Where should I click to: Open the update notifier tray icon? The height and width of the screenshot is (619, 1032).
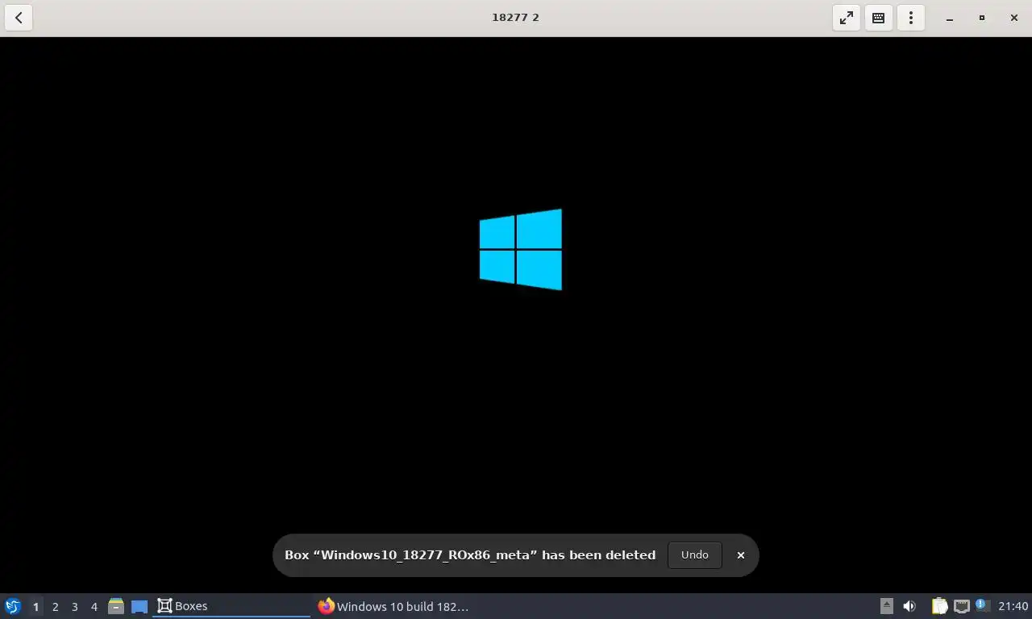pos(983,605)
